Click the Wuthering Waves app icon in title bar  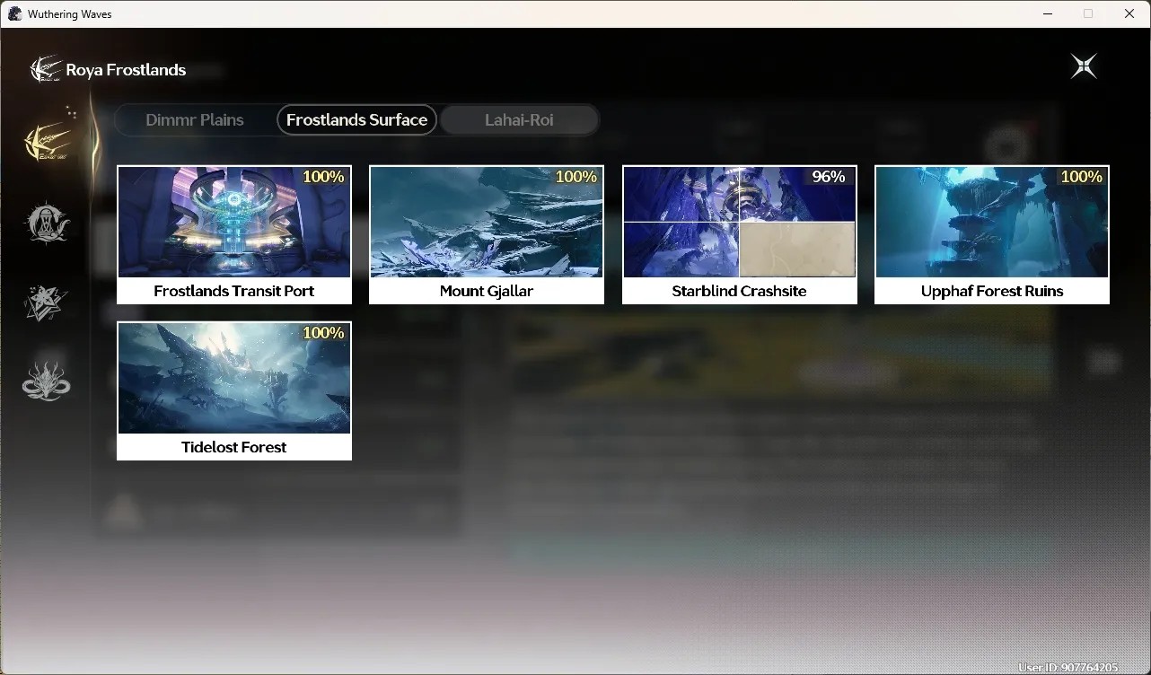pos(15,13)
